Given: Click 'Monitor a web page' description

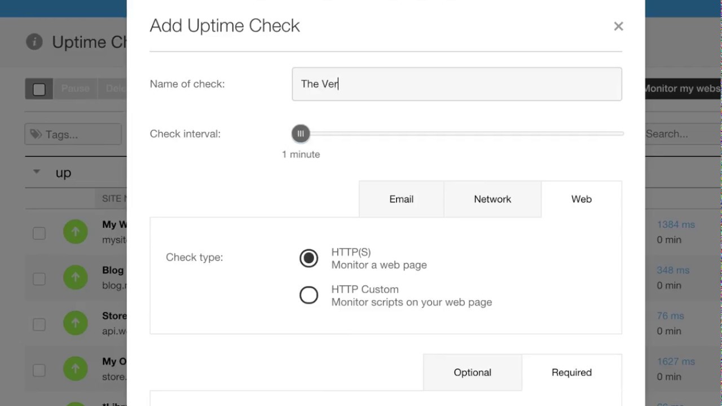Looking at the screenshot, I should (379, 265).
